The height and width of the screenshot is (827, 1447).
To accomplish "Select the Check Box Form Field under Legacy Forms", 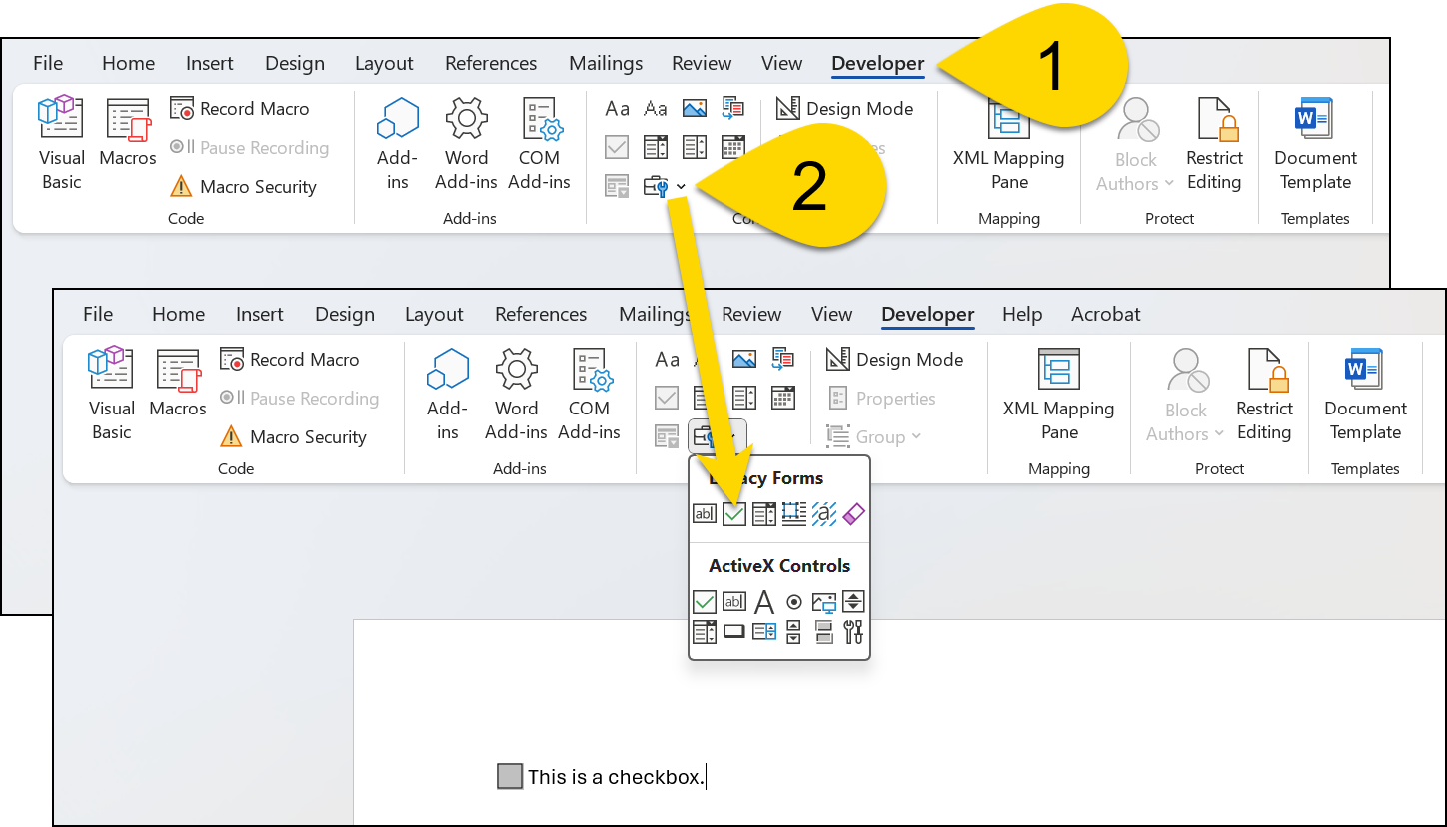I will (734, 513).
